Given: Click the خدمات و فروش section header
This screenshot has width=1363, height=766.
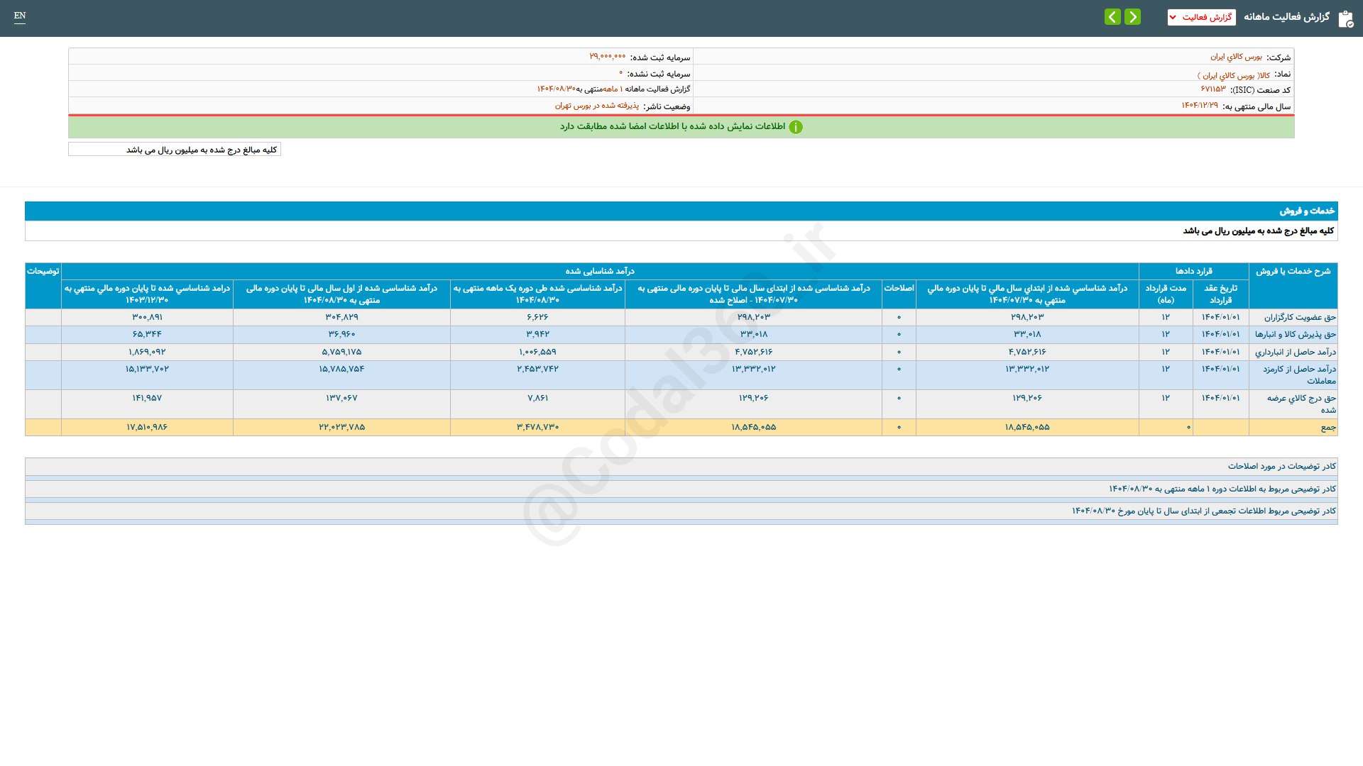Looking at the screenshot, I should pyautogui.click(x=1306, y=211).
